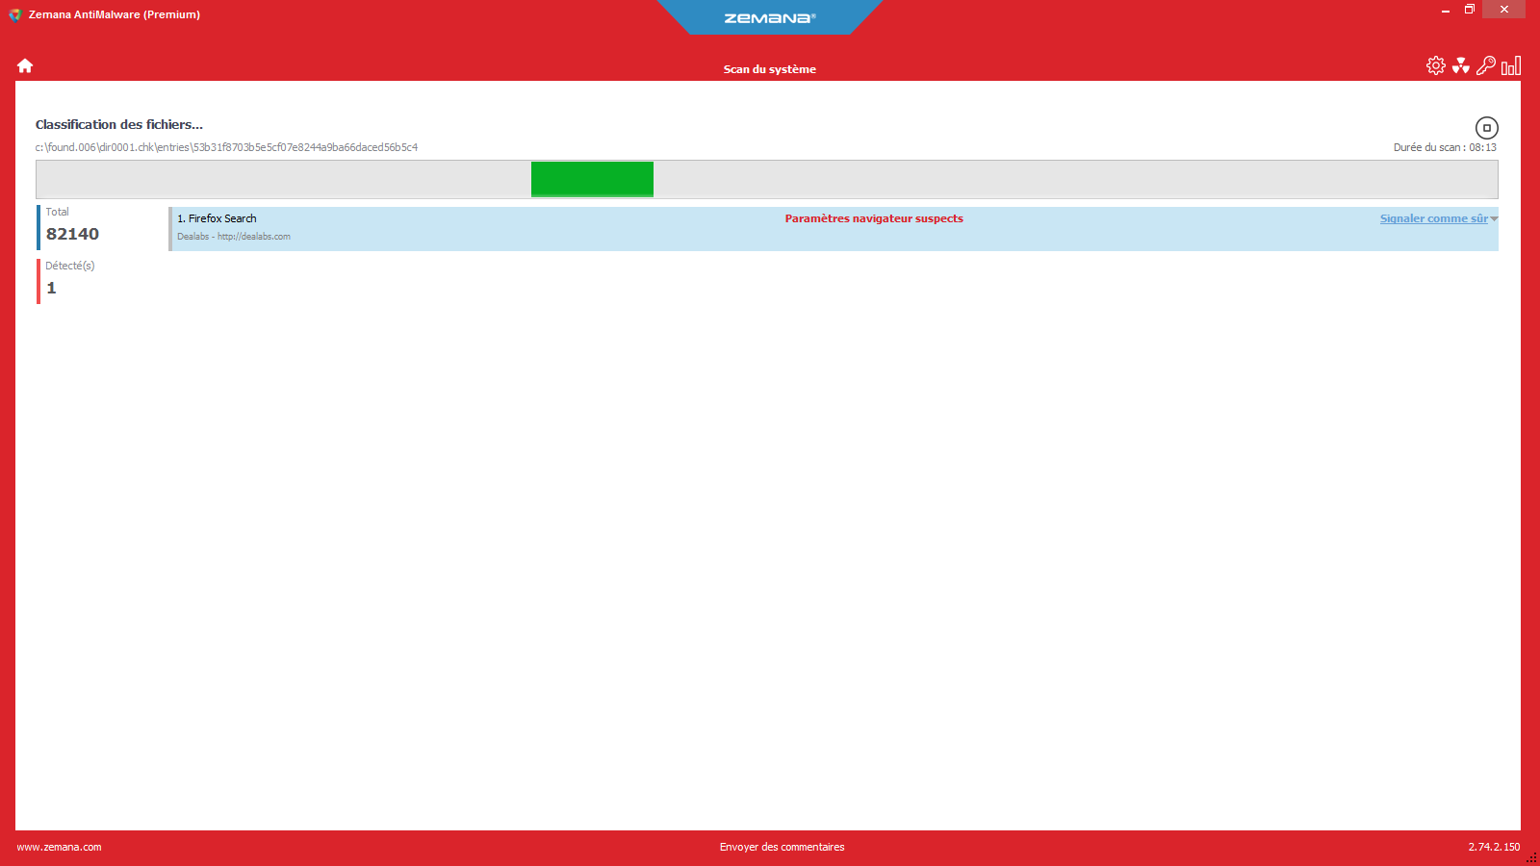Click the Total count 82140
Screen dimensions: 1540x866
click(72, 234)
